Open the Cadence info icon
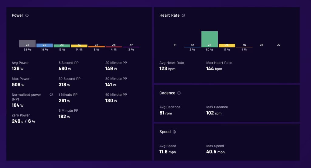311x168 pixels. tap(179, 93)
